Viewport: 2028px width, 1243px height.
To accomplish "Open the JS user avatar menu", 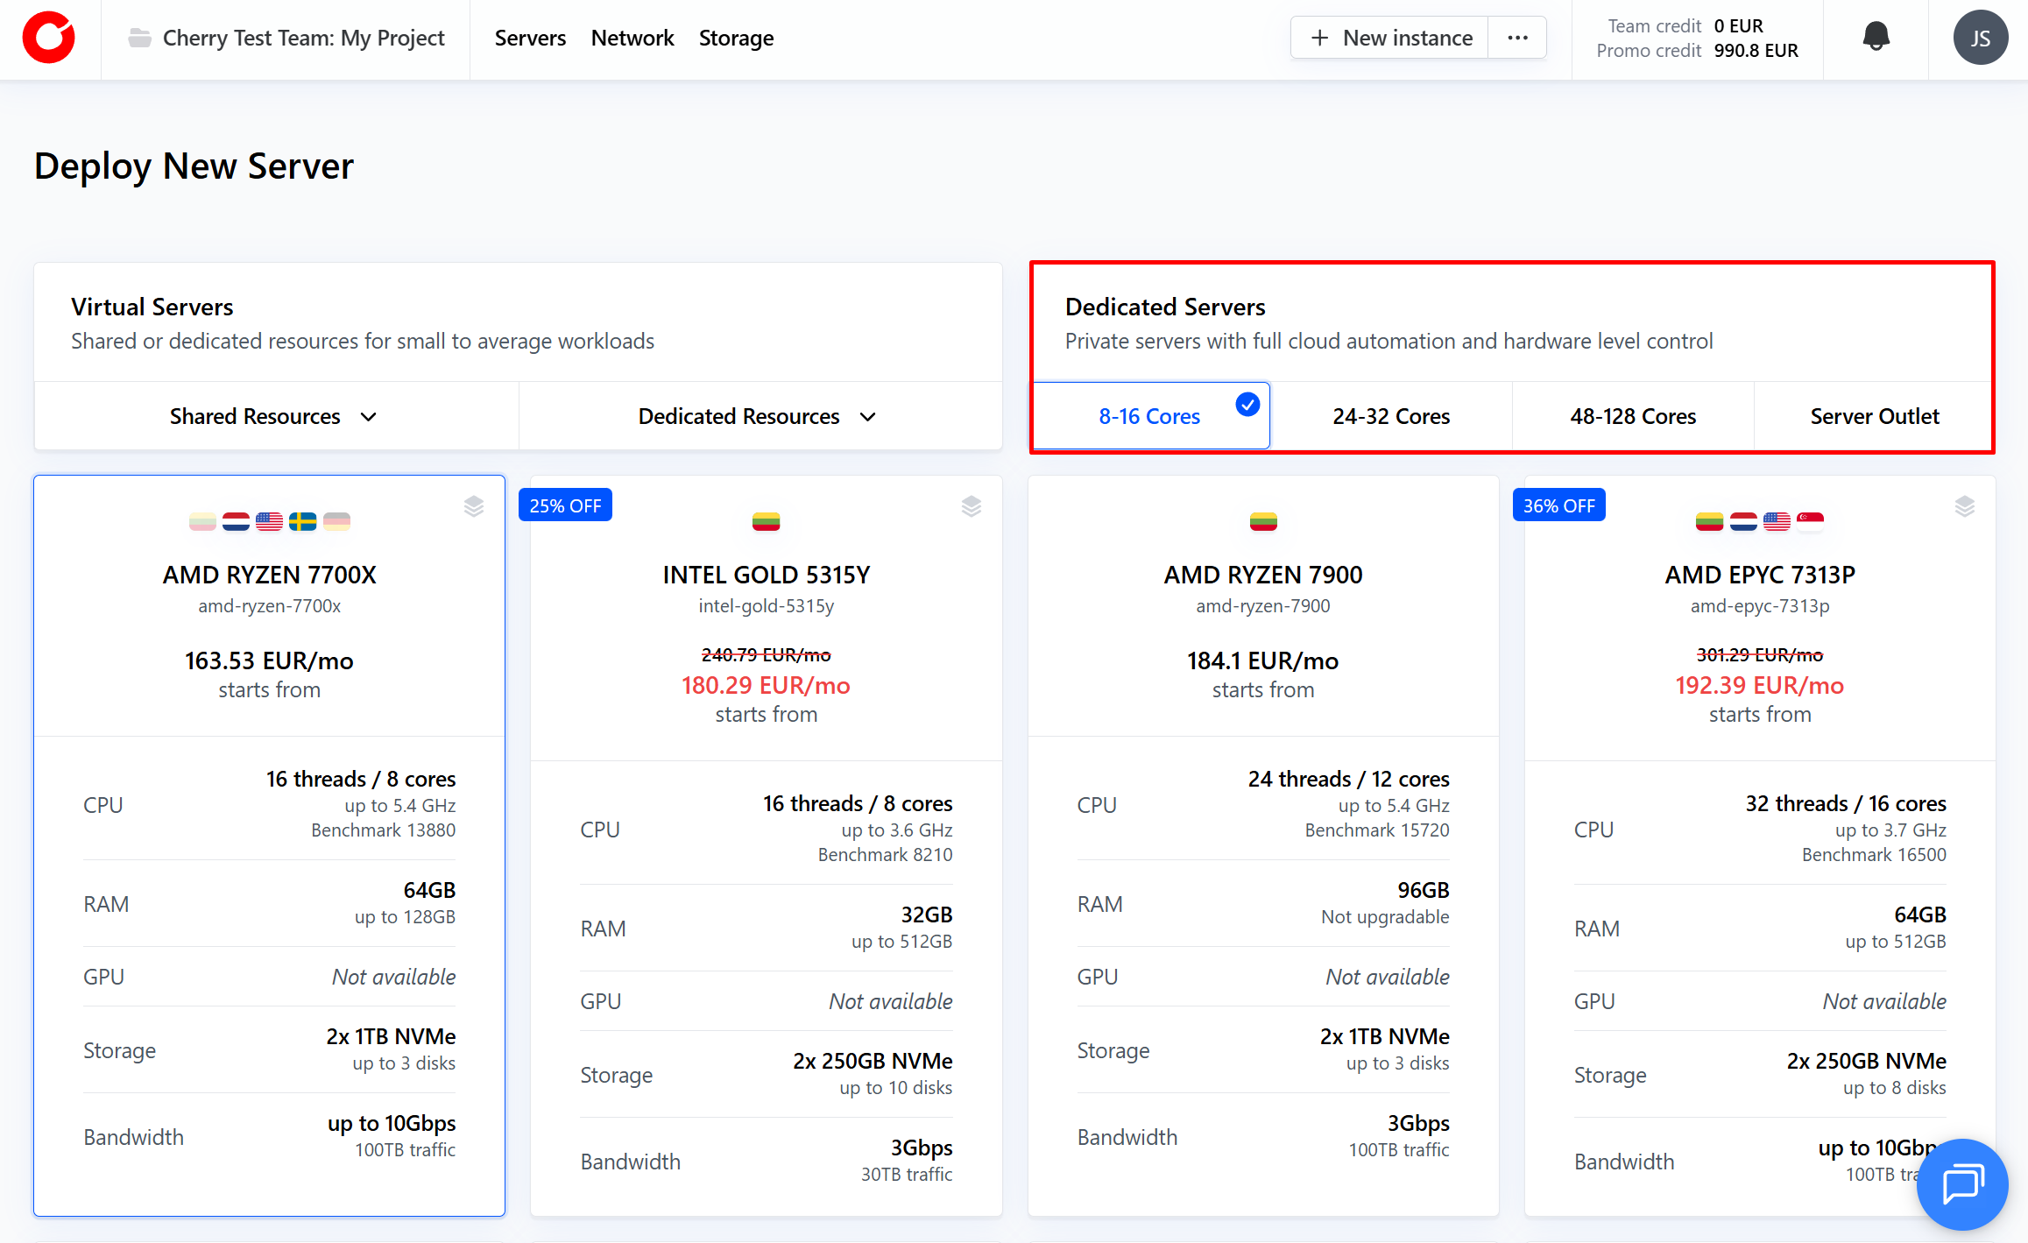I will [x=1980, y=39].
